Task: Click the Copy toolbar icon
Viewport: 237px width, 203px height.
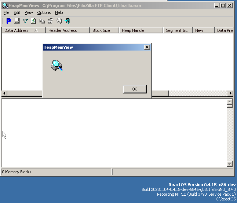Action: (x=42, y=21)
